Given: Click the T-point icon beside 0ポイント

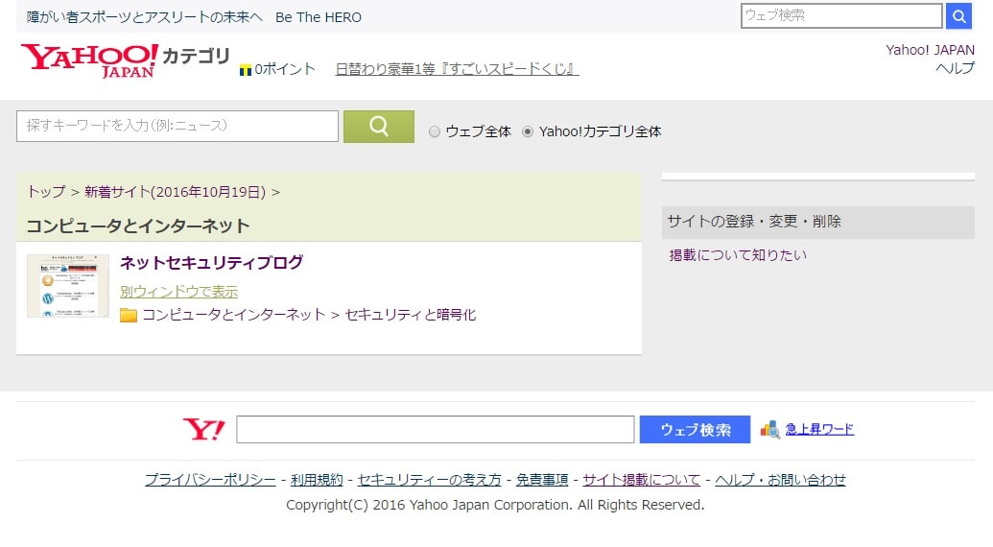Looking at the screenshot, I should pos(245,70).
